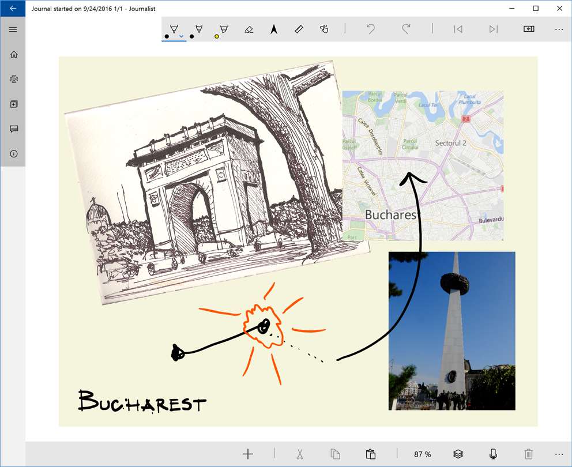Open the Settings gear in sidebar
572x467 pixels.
tap(13, 79)
